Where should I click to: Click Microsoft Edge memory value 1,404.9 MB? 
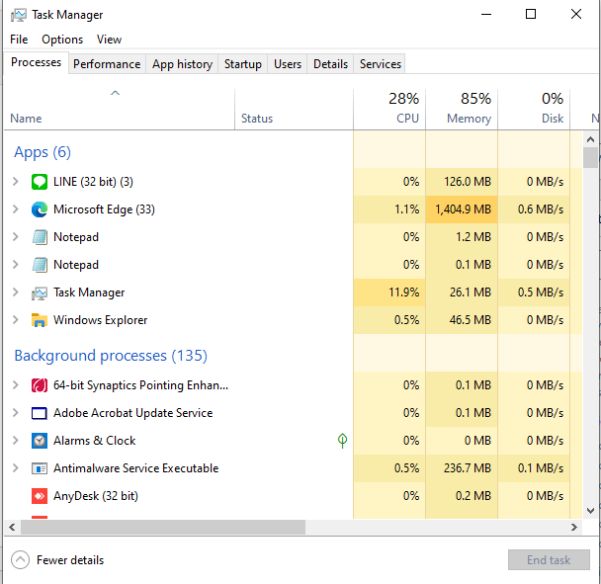click(463, 209)
